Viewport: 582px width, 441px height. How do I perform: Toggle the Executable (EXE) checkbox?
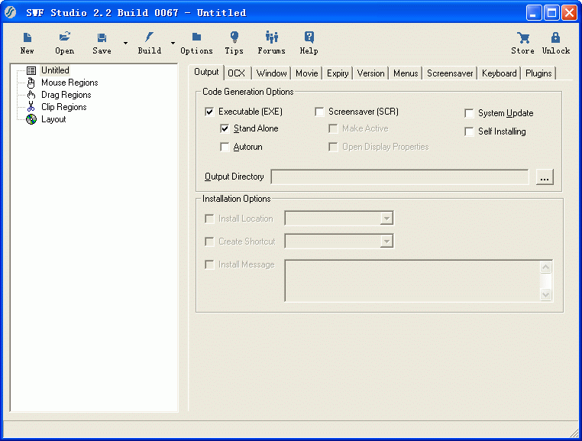(x=209, y=112)
